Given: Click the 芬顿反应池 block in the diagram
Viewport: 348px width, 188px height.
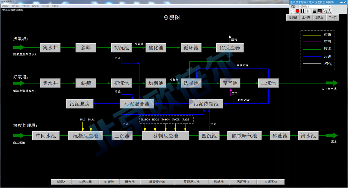Looking at the screenshot, I should 166,136.
